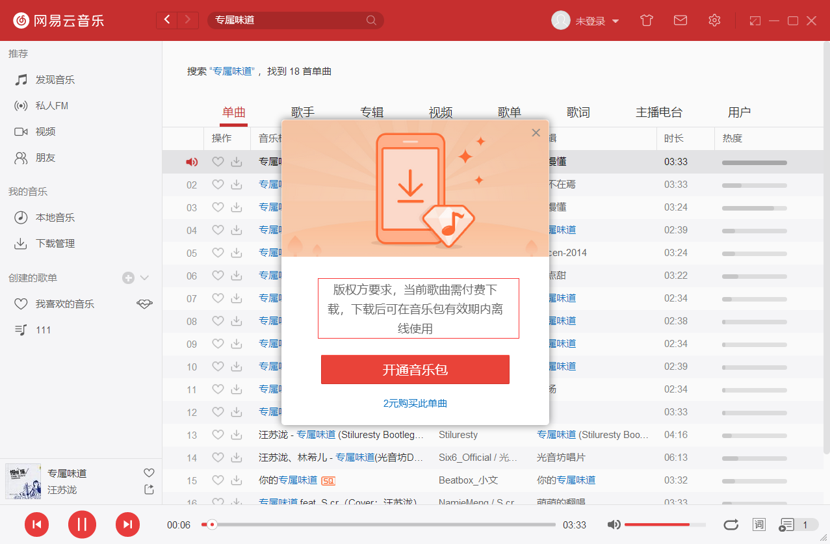Like the row 05 song

pyautogui.click(x=218, y=253)
